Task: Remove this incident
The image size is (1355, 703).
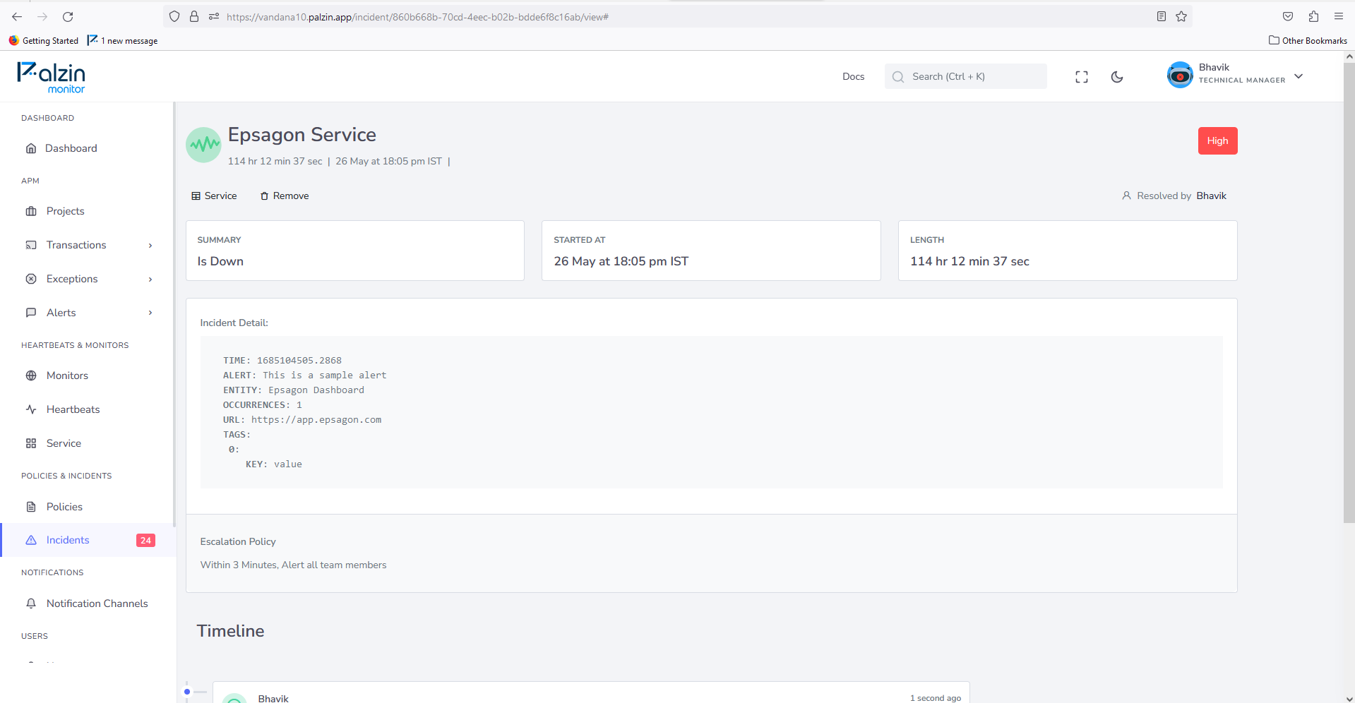Action: pyautogui.click(x=285, y=196)
